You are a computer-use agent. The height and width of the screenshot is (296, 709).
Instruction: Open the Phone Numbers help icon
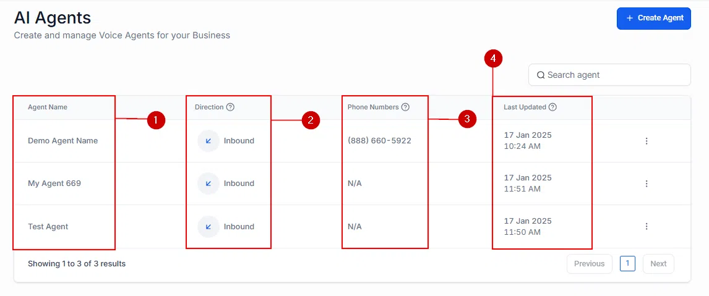pos(405,107)
